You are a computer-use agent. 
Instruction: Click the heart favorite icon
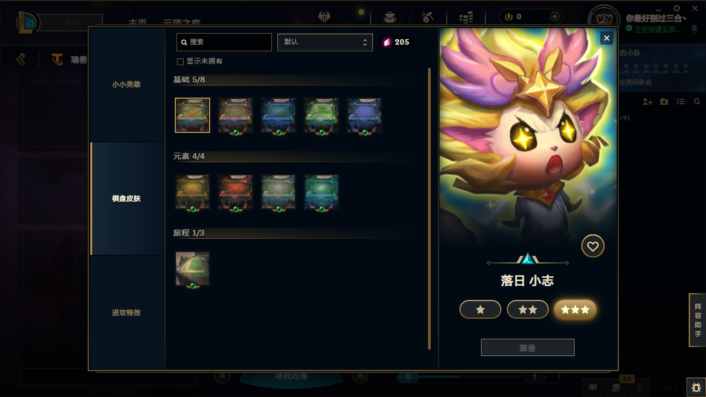(593, 246)
